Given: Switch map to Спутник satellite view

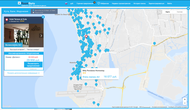Looking at the screenshot, I should [179, 12].
